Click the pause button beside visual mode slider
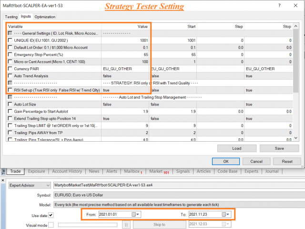Viewport: 305px width, 229px height. click(x=126, y=225)
